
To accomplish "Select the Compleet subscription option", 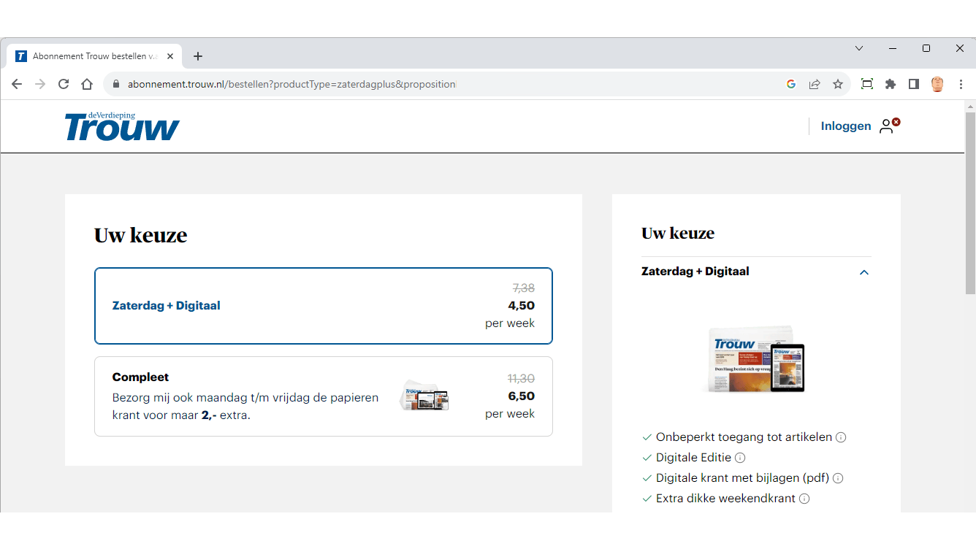I will 324,396.
